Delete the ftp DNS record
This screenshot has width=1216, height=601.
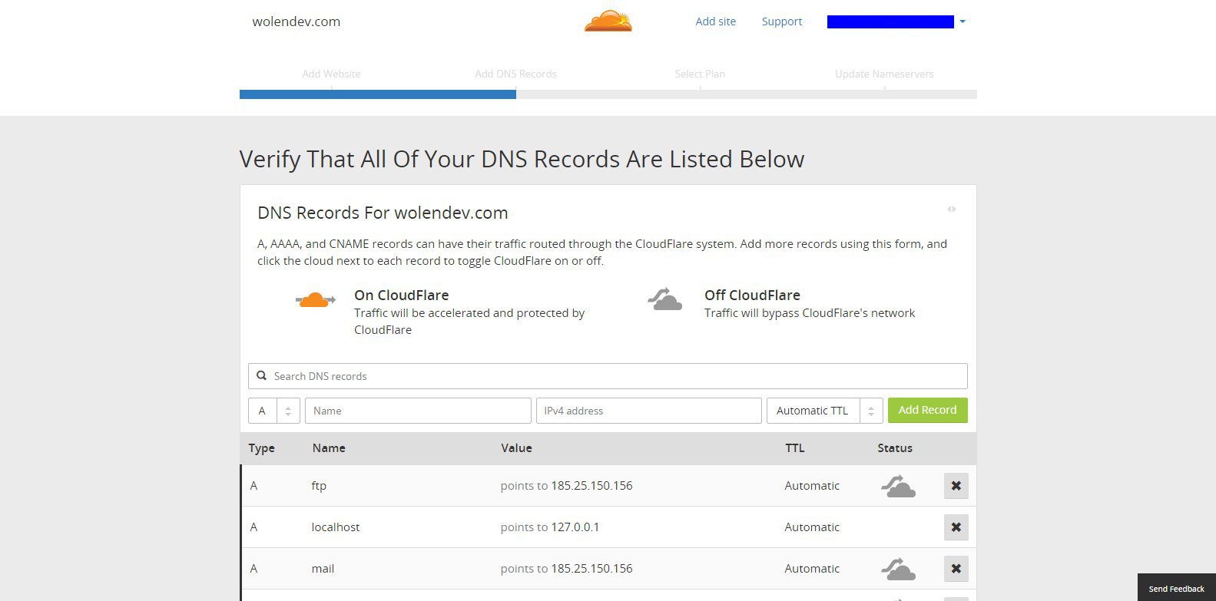956,486
